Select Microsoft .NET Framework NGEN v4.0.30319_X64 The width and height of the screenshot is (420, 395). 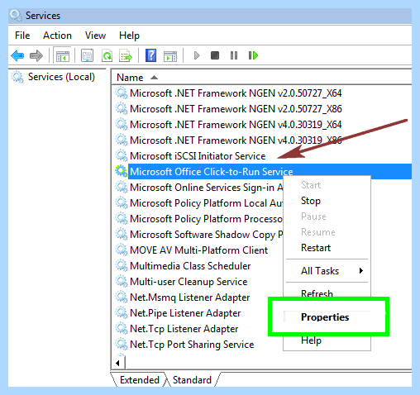pyautogui.click(x=236, y=125)
